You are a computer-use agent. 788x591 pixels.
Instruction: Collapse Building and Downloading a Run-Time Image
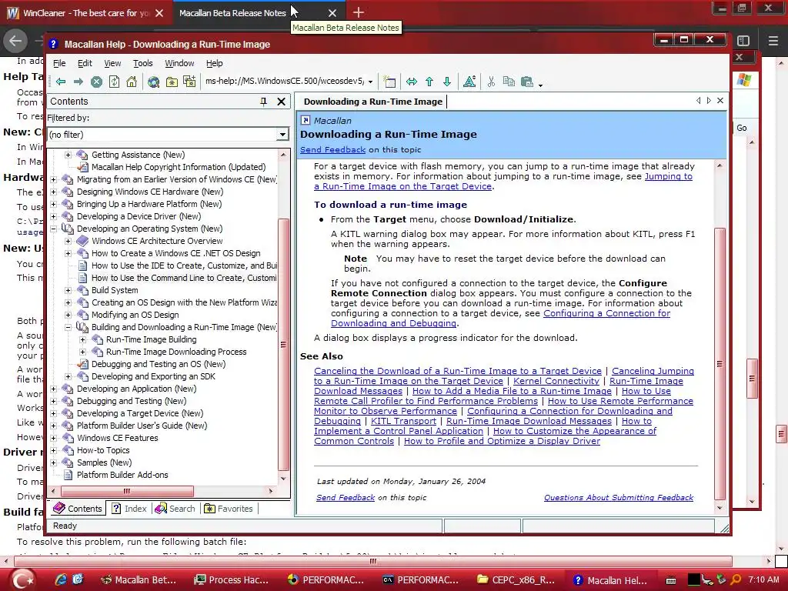pos(68,327)
